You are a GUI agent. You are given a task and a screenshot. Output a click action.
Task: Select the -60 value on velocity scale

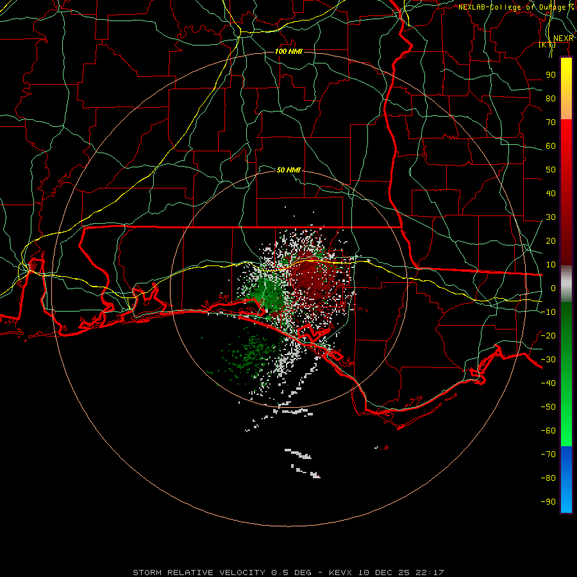pyautogui.click(x=548, y=431)
